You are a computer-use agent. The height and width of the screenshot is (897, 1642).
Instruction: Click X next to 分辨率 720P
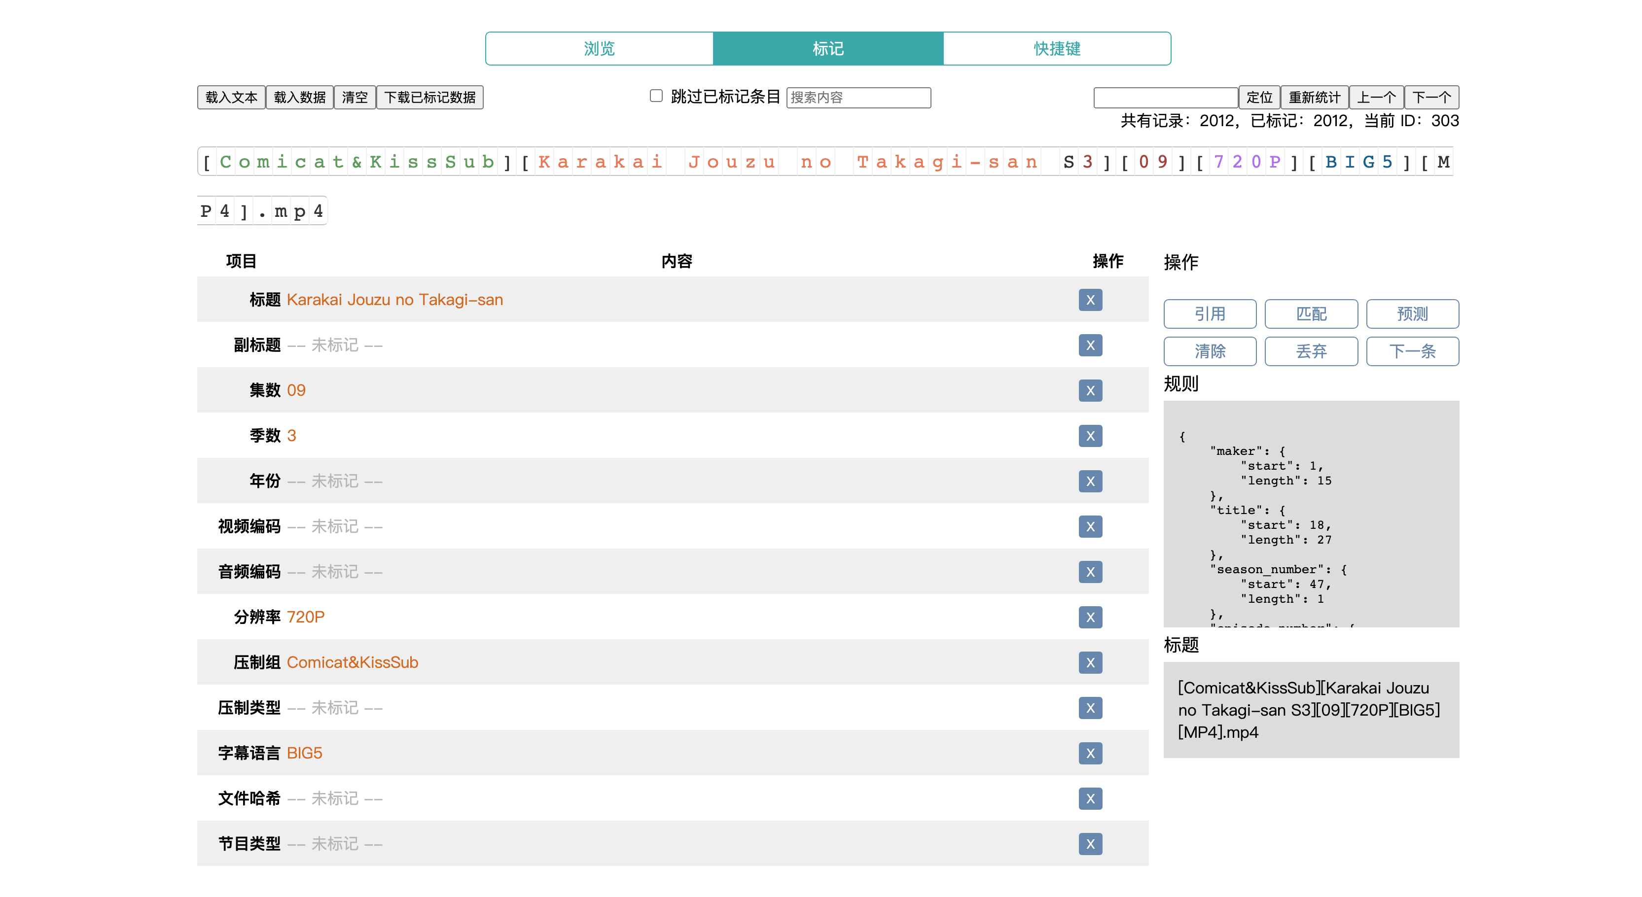click(x=1090, y=617)
